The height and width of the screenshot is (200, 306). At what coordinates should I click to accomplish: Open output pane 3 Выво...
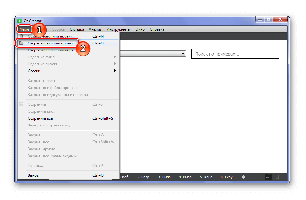coord(166,177)
